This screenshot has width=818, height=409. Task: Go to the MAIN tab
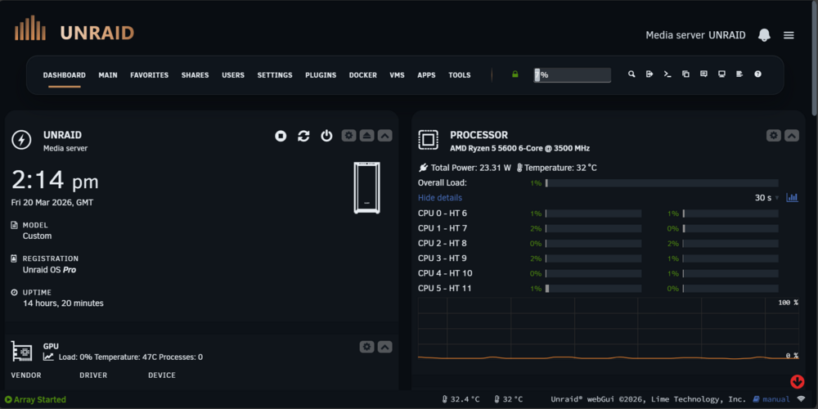[x=108, y=75]
